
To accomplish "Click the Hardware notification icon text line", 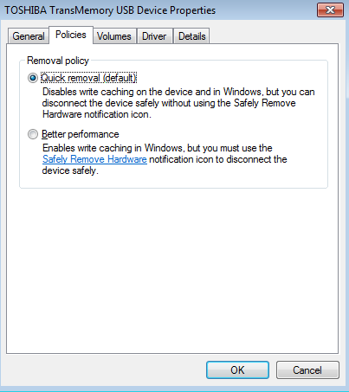I will pos(97,114).
